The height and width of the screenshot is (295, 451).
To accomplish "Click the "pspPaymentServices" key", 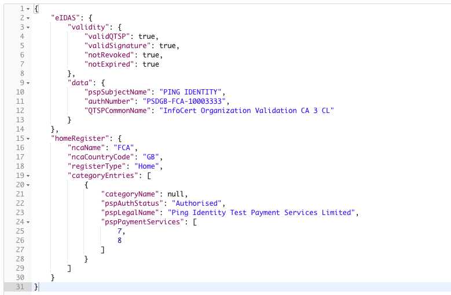I will [142, 222].
